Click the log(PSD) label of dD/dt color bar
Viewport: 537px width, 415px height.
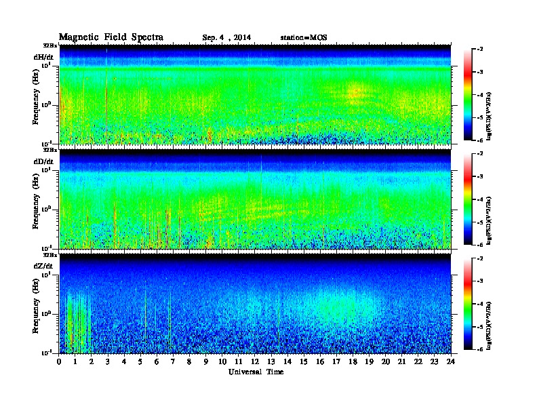click(x=489, y=221)
